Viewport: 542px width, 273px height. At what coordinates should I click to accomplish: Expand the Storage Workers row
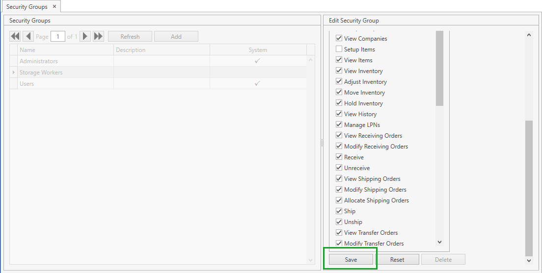point(14,73)
